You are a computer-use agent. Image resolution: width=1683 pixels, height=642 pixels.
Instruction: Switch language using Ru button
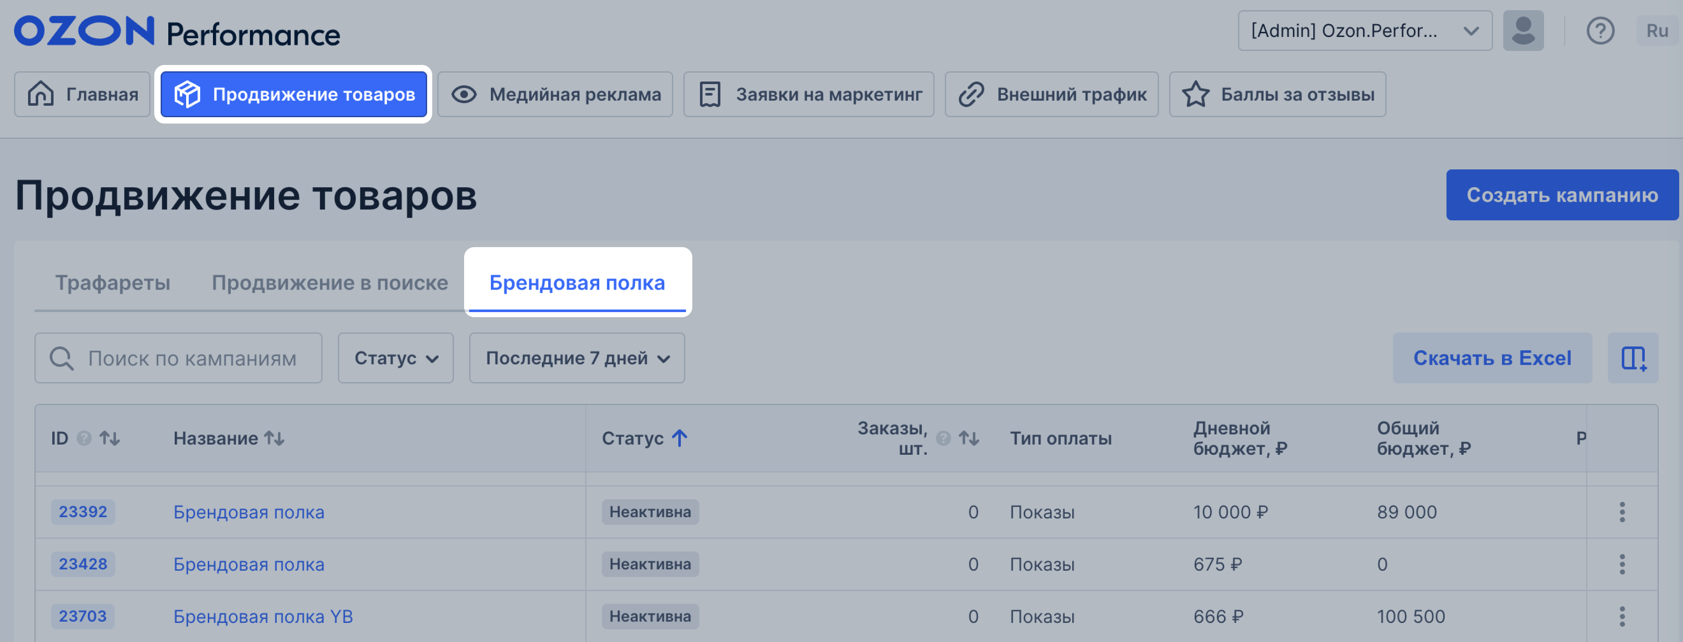pyautogui.click(x=1657, y=31)
